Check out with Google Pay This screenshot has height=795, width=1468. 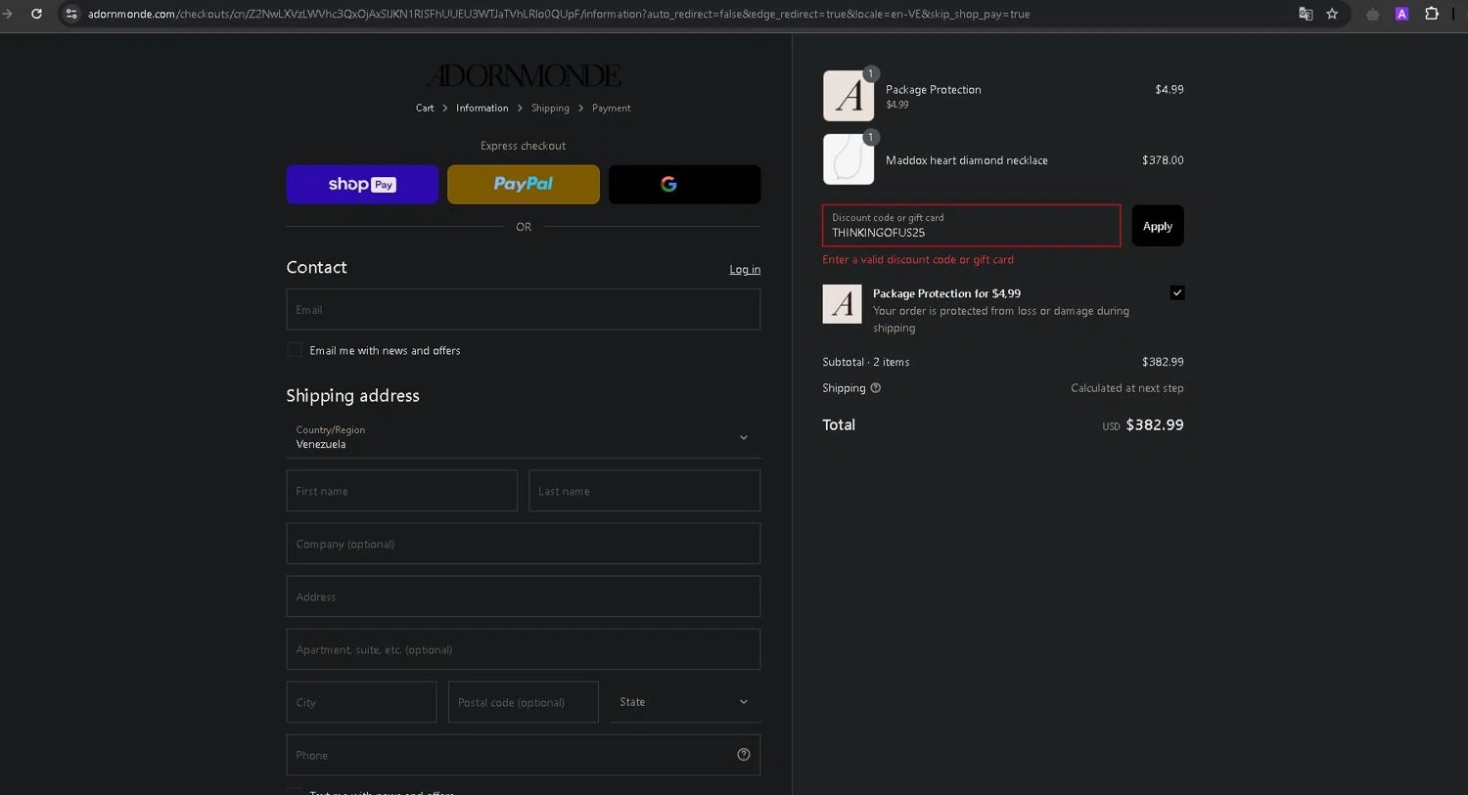684,184
